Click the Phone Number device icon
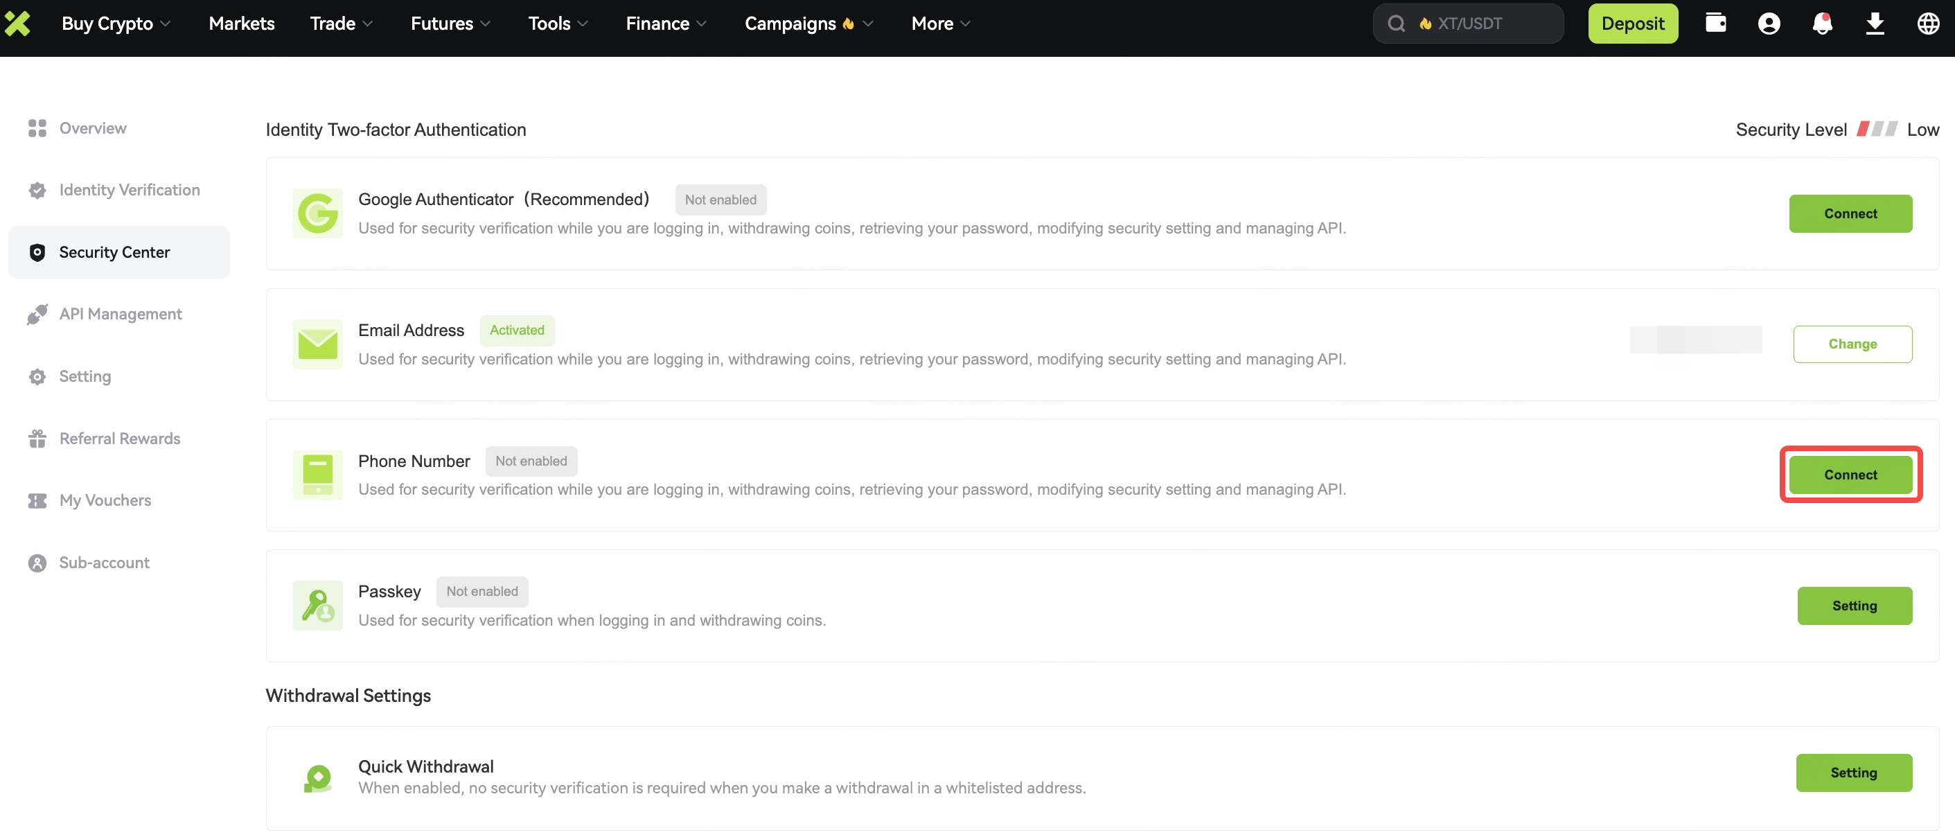 317,475
